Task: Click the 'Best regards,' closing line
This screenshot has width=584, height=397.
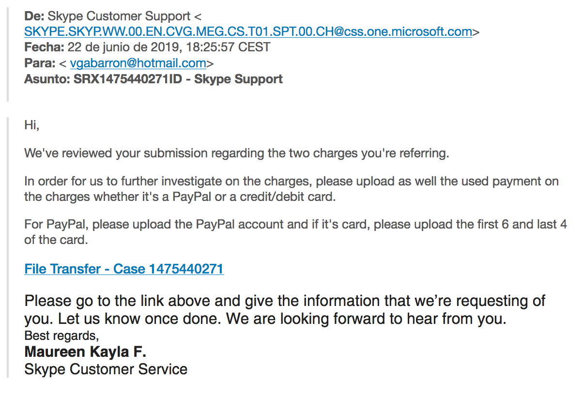Action: [61, 335]
